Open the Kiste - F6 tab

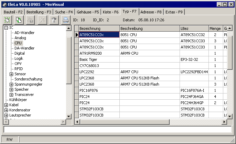111,12
